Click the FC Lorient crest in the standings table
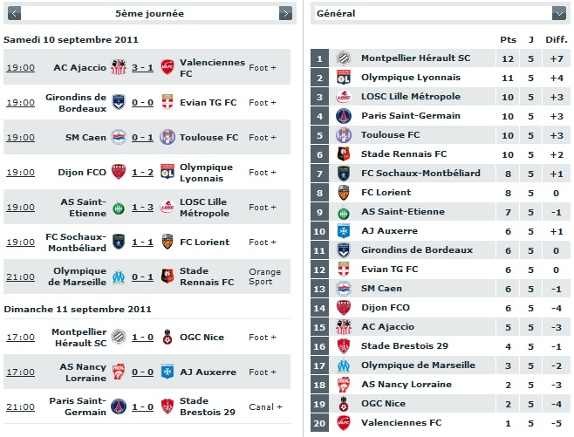 click(344, 193)
